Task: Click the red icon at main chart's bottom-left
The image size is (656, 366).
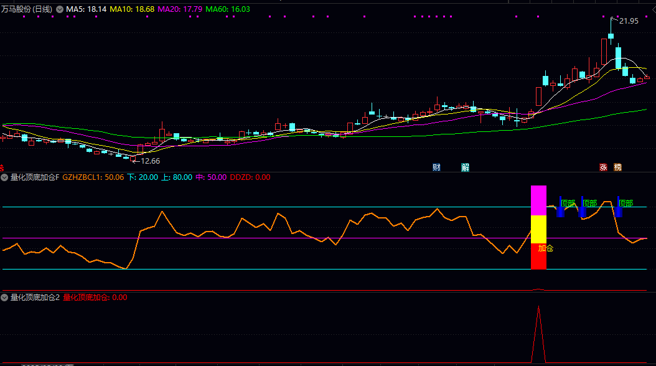Action: tap(2, 167)
